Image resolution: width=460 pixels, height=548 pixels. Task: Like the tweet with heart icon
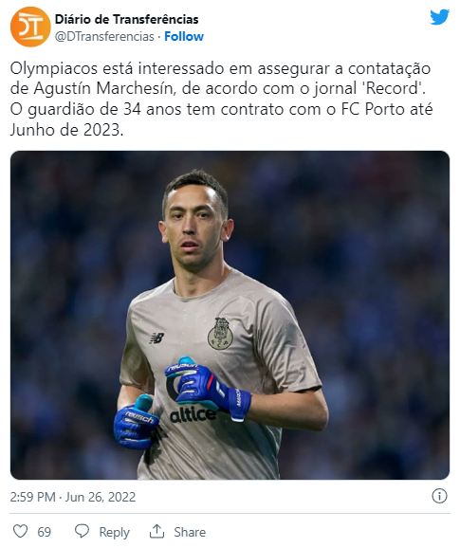pos(20,532)
